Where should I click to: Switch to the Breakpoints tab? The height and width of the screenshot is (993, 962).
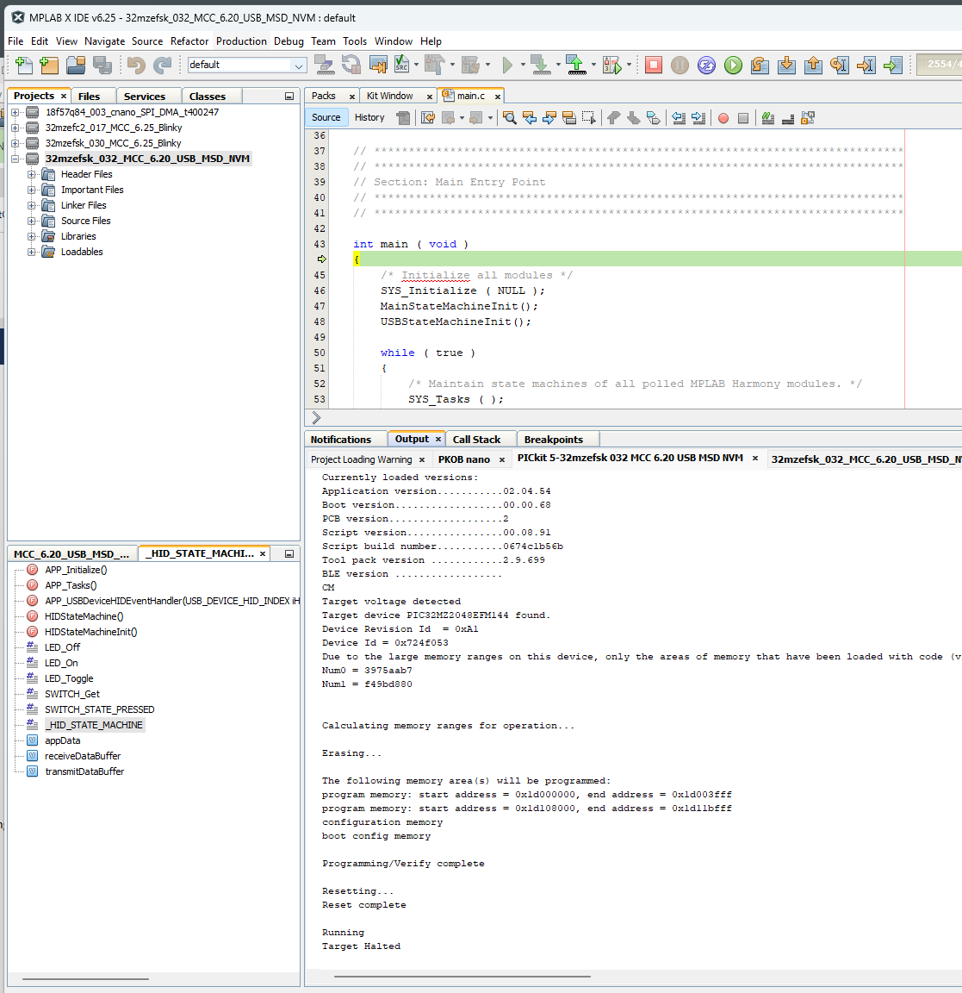(x=553, y=440)
